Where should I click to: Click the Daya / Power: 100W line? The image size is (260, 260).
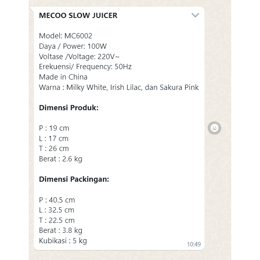pos(73,46)
